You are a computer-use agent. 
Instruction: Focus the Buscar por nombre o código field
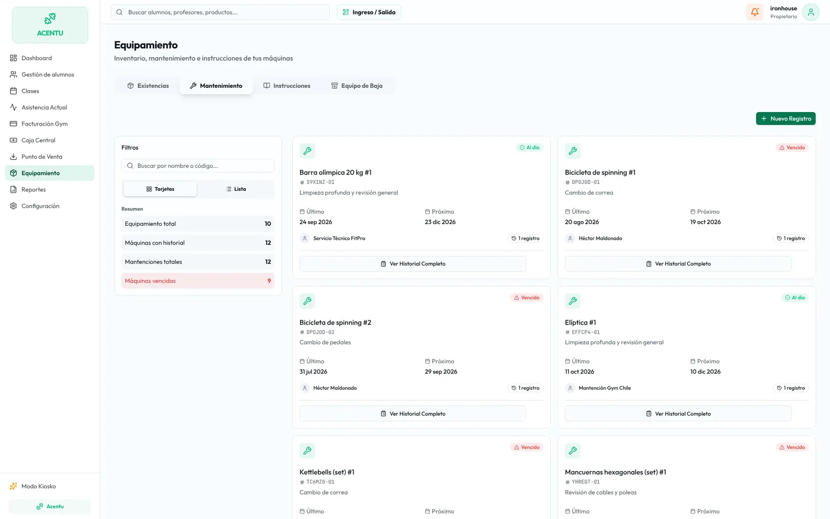point(198,166)
